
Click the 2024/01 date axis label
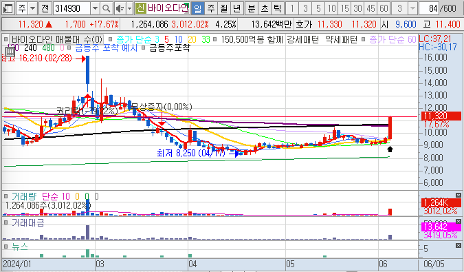point(17,264)
